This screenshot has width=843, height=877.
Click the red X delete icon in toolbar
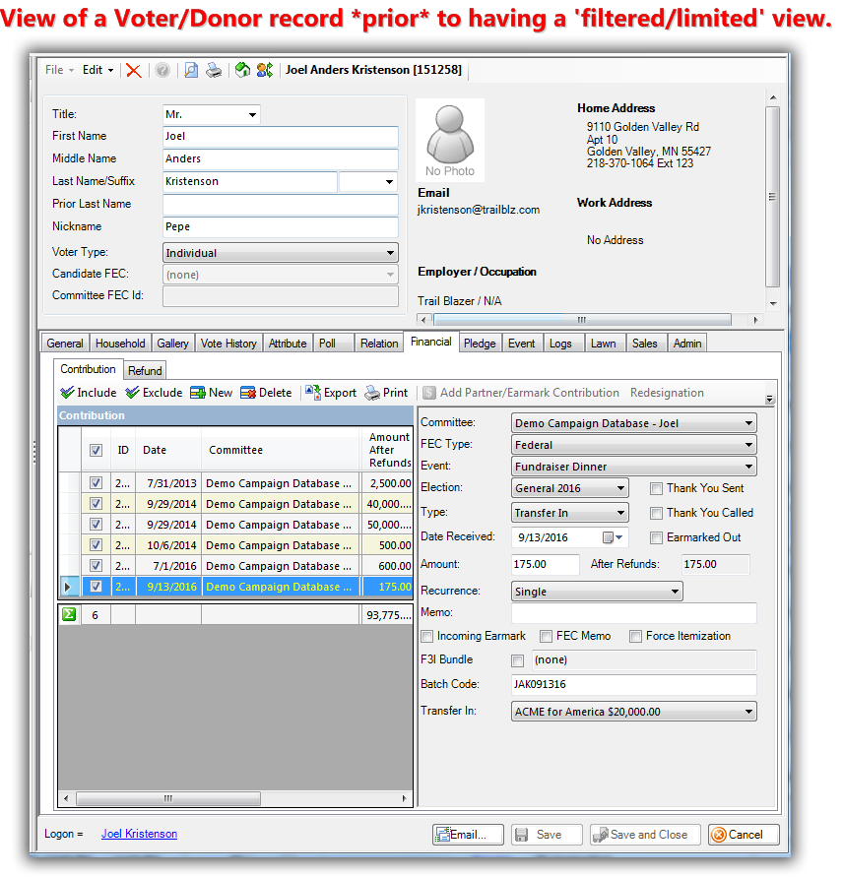pyautogui.click(x=134, y=71)
